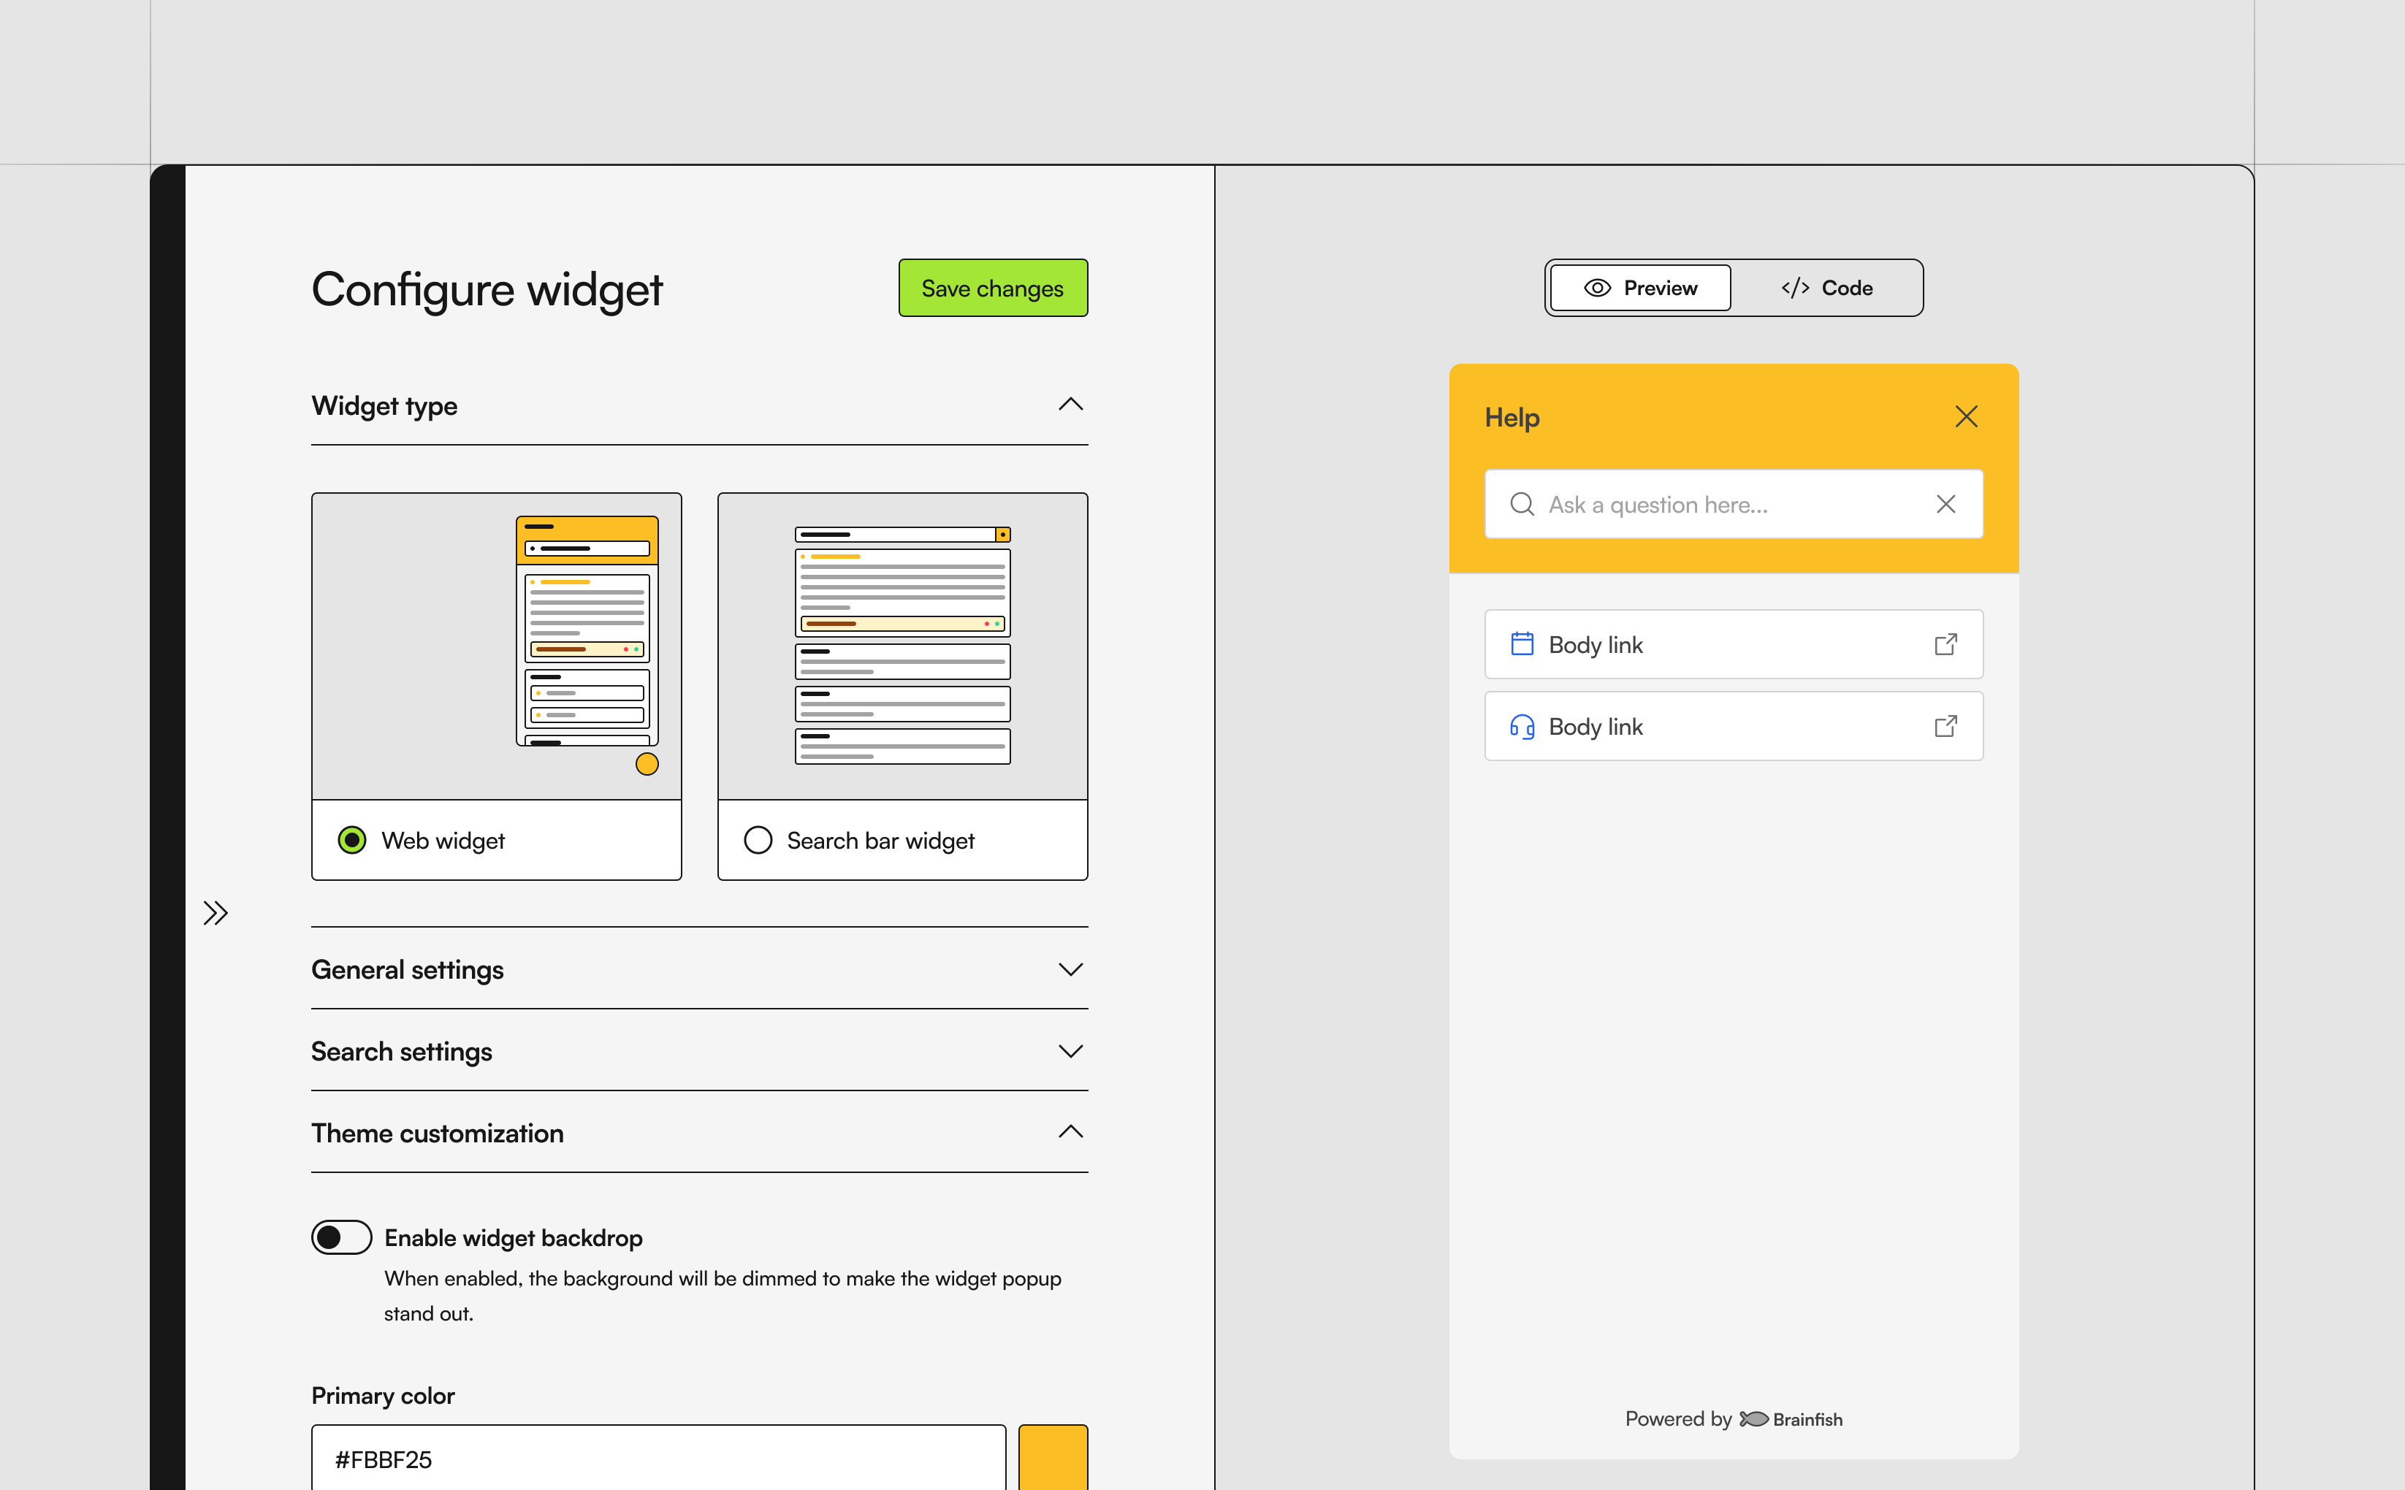
Task: Click the Enable widget backdrop label
Action: (x=514, y=1238)
